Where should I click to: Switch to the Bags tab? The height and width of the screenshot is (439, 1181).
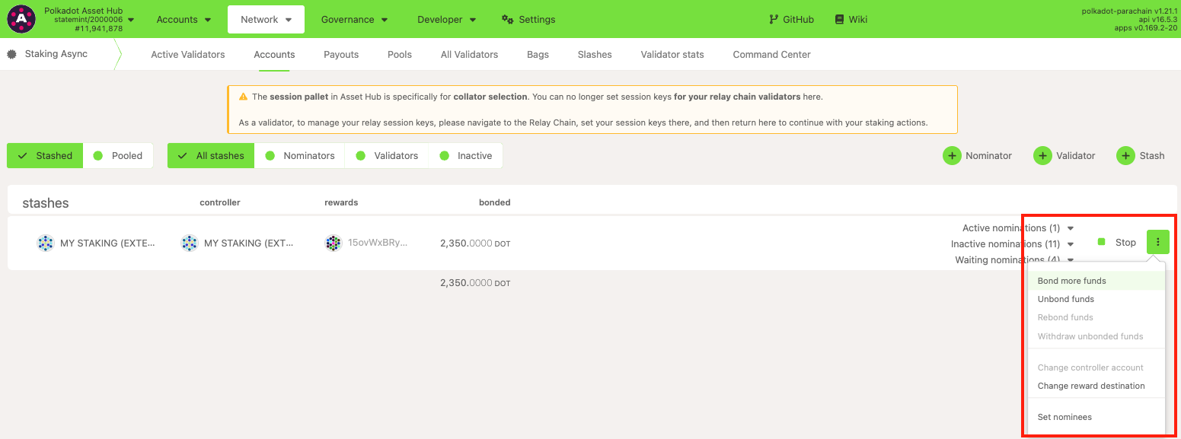point(538,54)
